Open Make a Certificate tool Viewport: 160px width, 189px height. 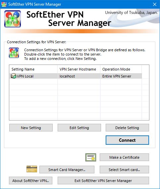pyautogui.click(x=124, y=157)
